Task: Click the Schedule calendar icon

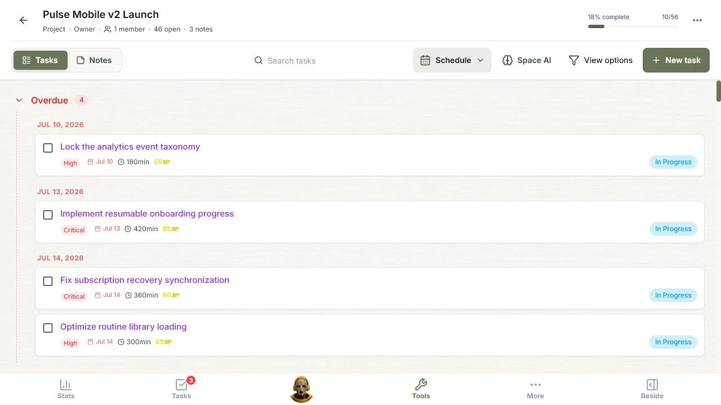Action: (425, 60)
